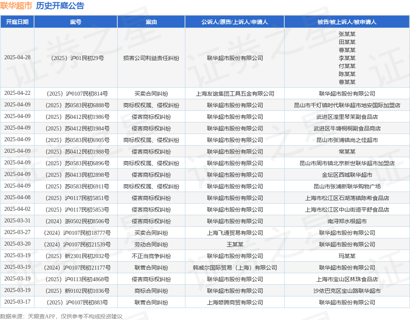Click the date cell 2025-03-31
Viewport: 410px width, 320px height.
[x=17, y=221]
